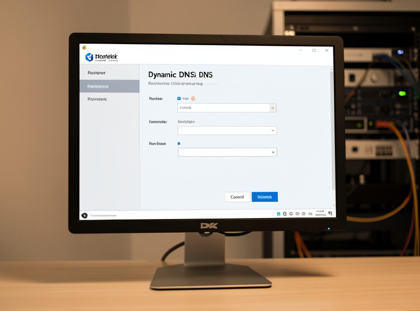The image size is (420, 311).
Task: Click the second form row label
Action: coord(158,122)
